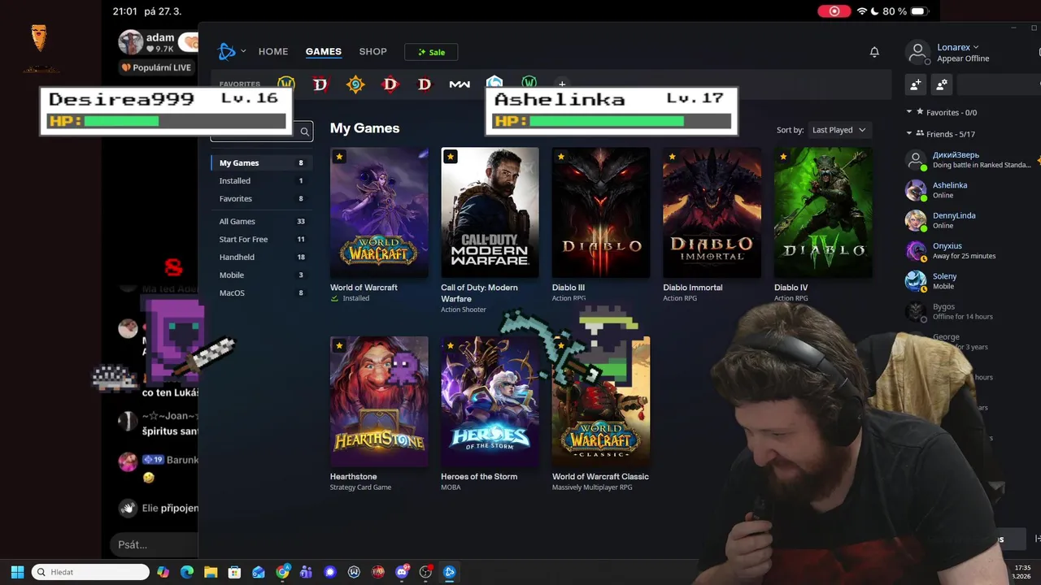This screenshot has height=585, width=1041.
Task: Open Outlook from the taskbar
Action: (259, 572)
